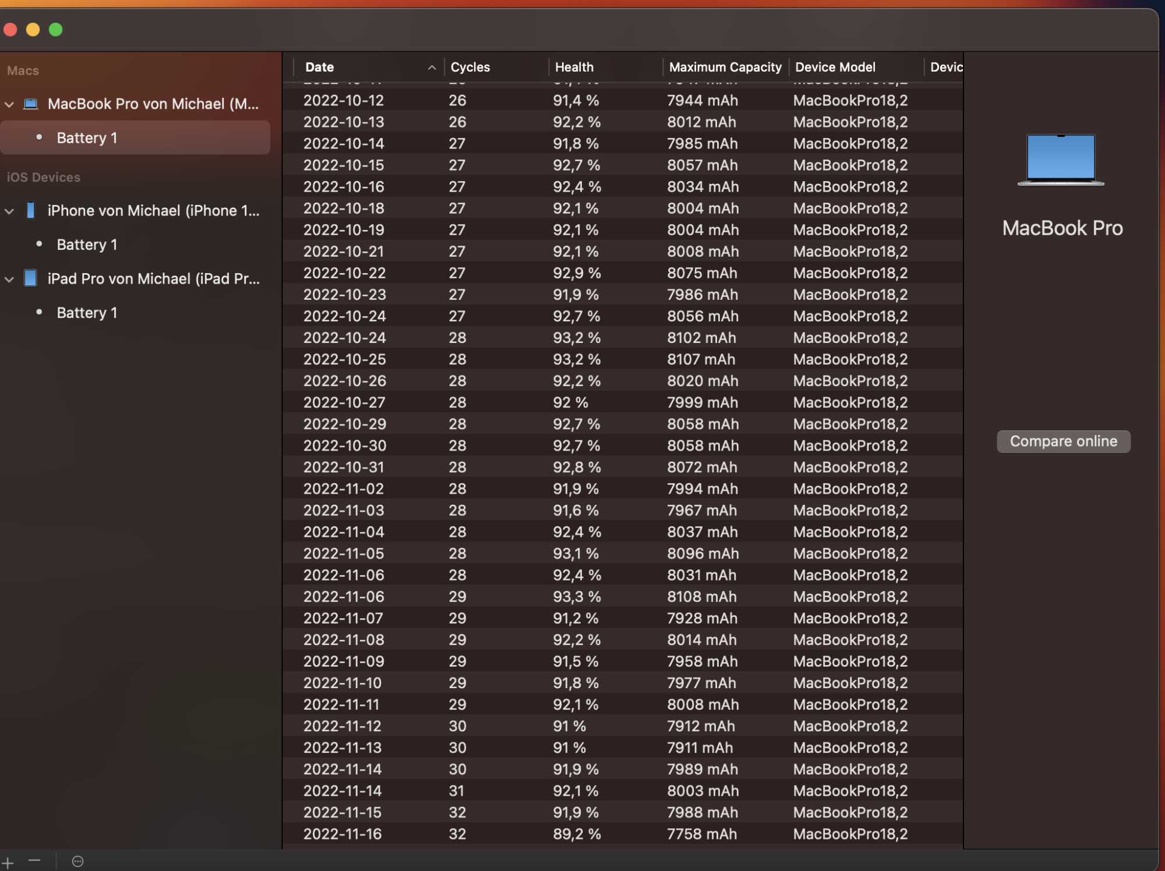This screenshot has height=871, width=1165.
Task: Sort by the Health column header
Action: pyautogui.click(x=574, y=68)
